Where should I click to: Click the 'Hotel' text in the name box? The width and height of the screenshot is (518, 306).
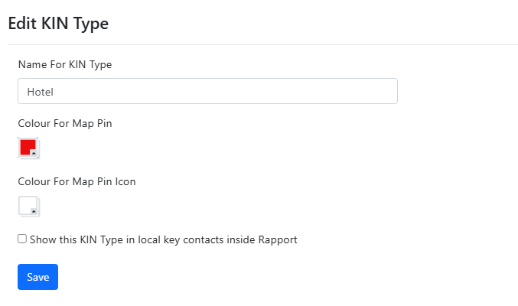40,92
